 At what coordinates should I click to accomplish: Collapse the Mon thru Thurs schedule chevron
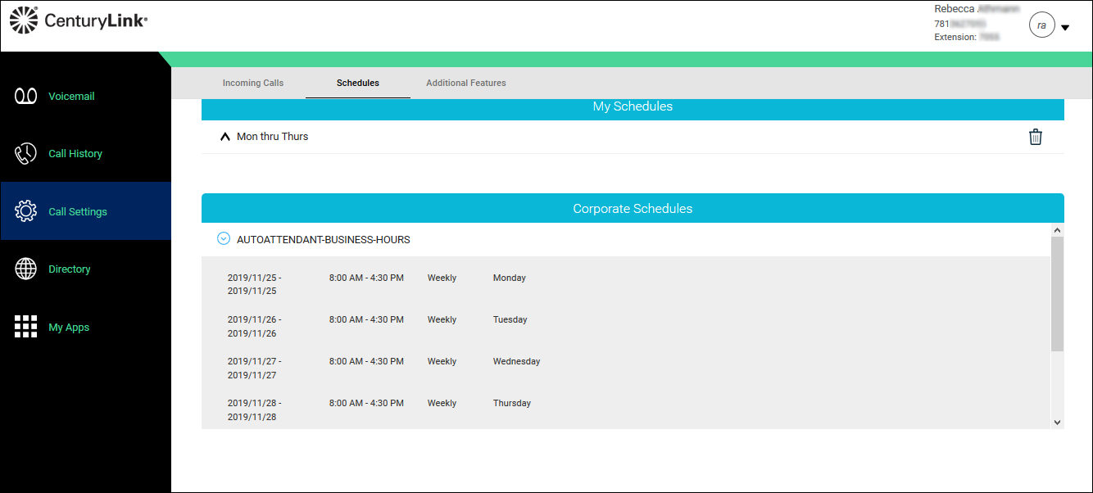(225, 137)
